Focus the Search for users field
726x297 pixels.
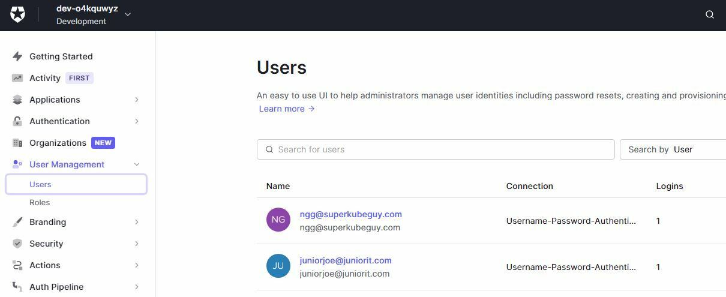pos(436,149)
